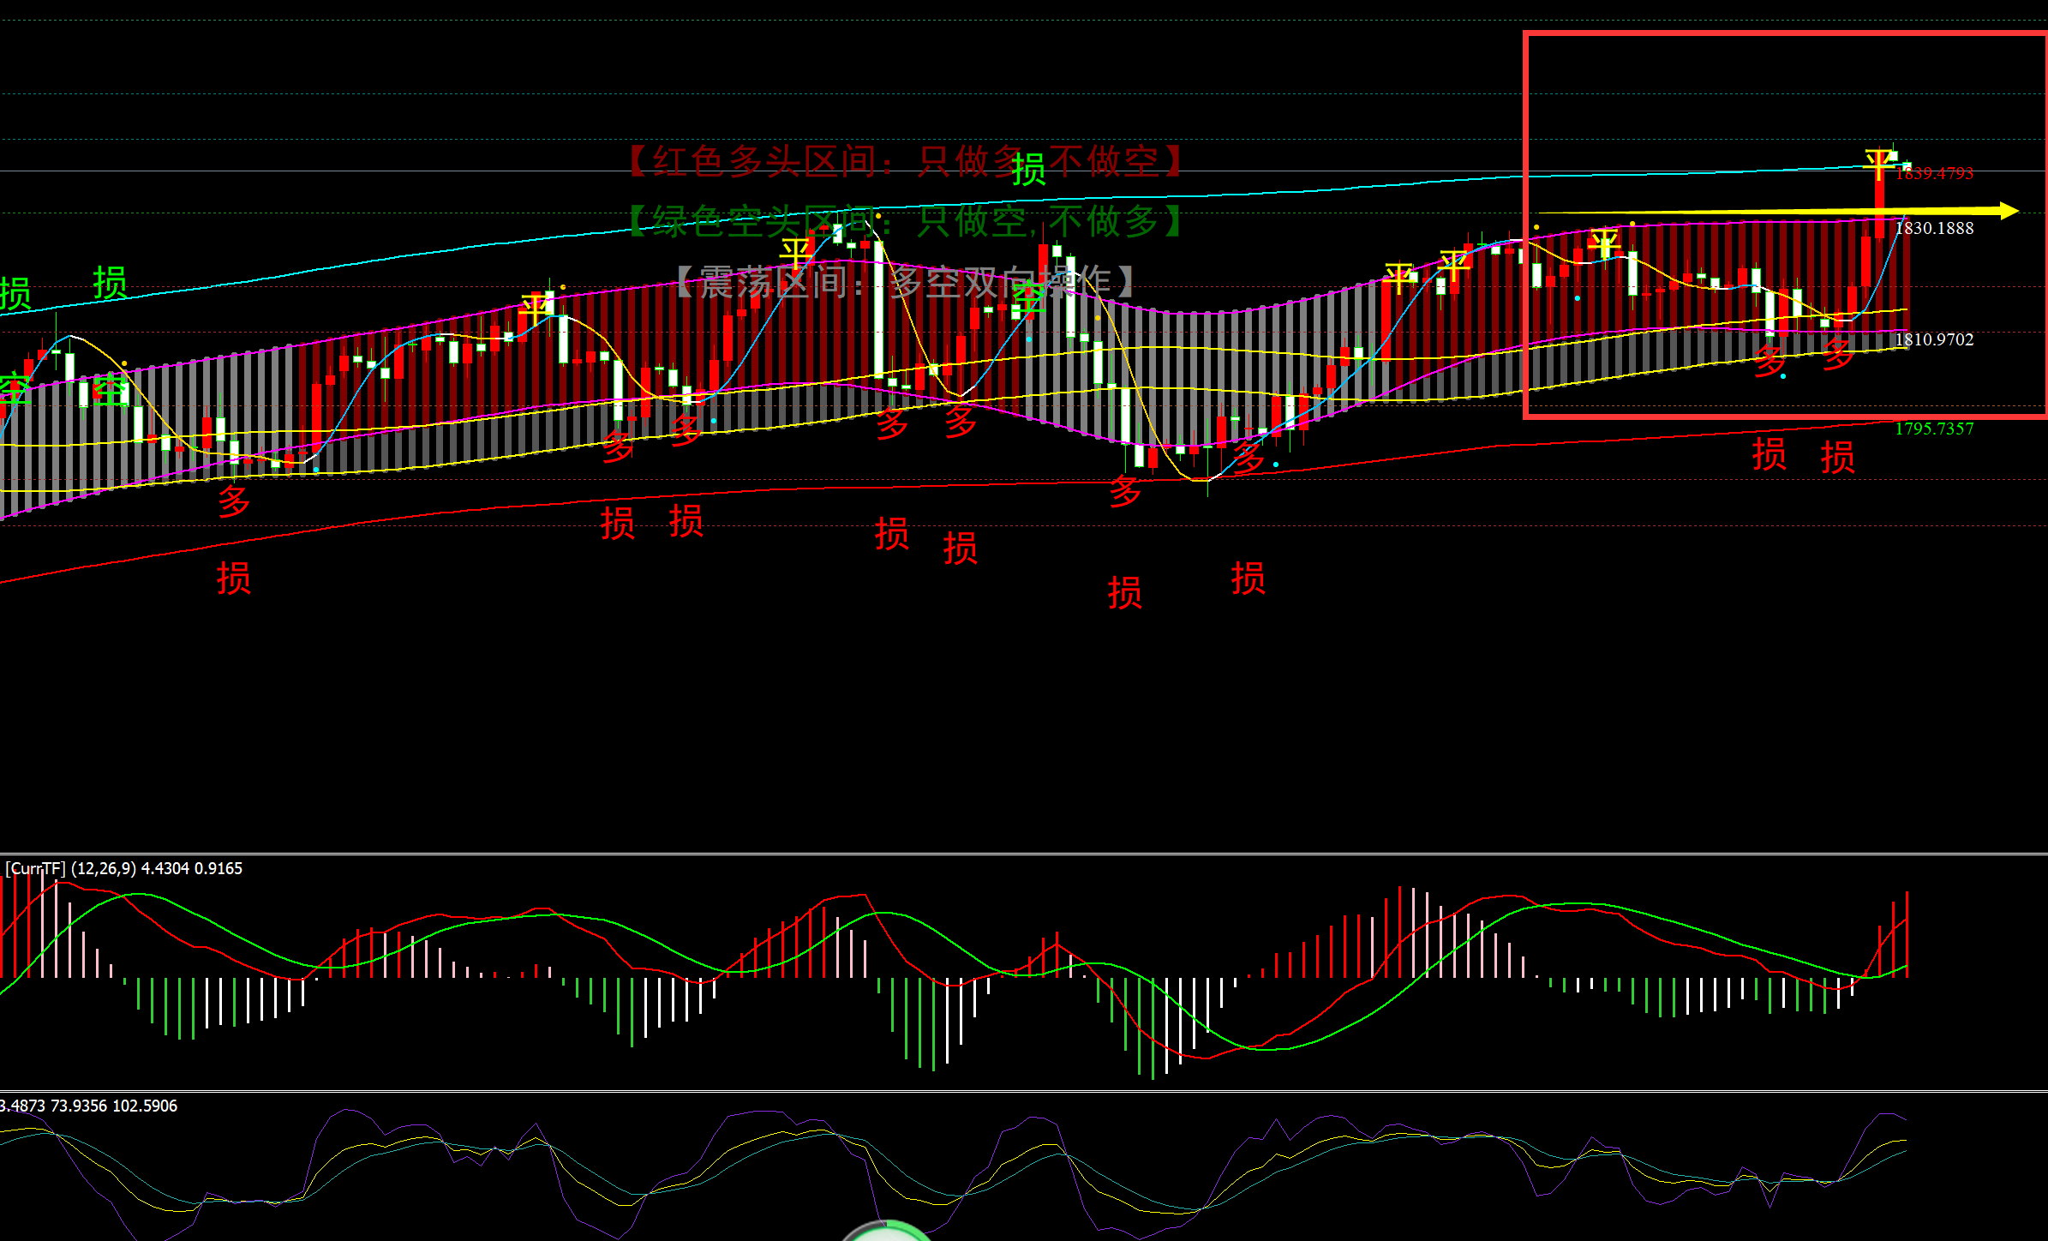
Task: Click the rightmost red 损 marker below the box
Action: pyautogui.click(x=1837, y=457)
